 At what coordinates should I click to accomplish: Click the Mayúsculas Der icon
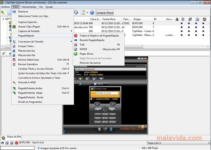(x=14, y=55)
